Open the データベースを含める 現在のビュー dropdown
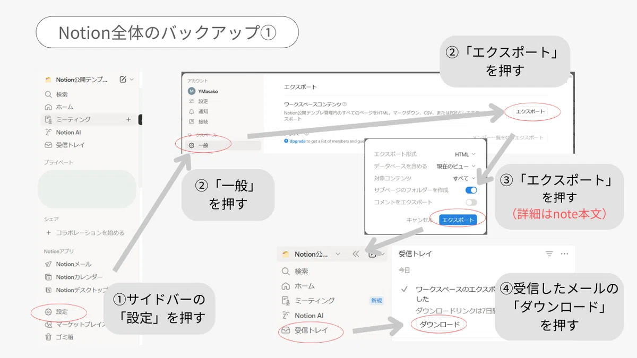The height and width of the screenshot is (358, 637). (x=456, y=166)
